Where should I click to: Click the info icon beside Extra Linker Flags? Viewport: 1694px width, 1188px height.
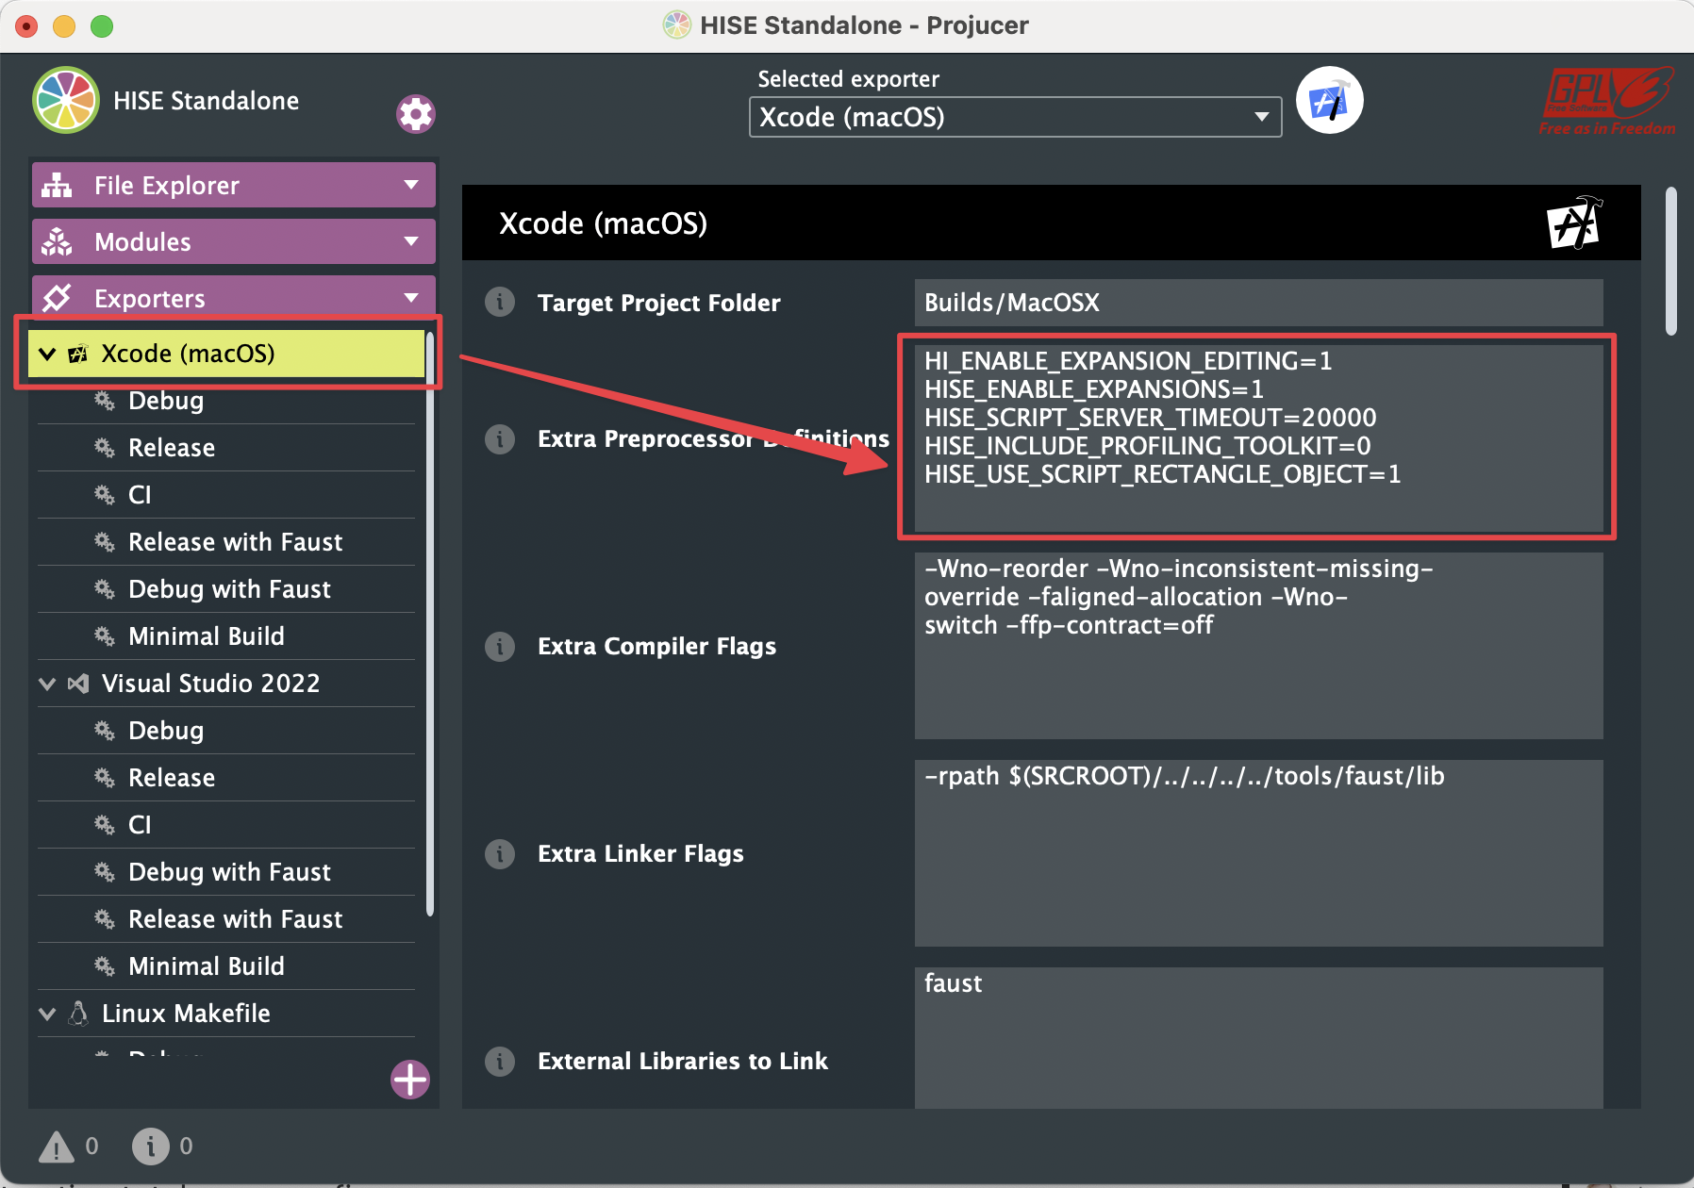pyautogui.click(x=500, y=854)
